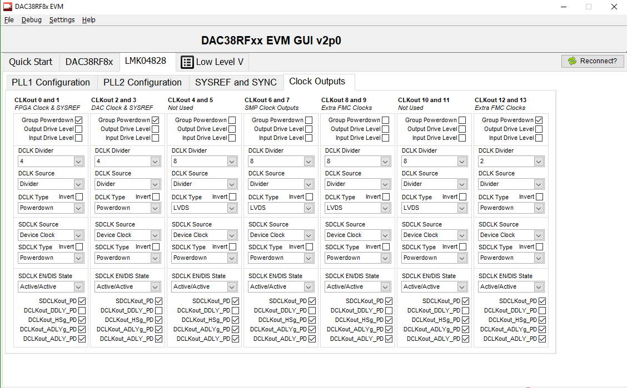Click the 'DAC Clock & SYSREF' subtitle

click(122, 108)
